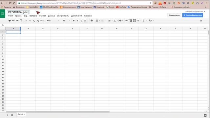Open horizontal alignment options

click(x=109, y=21)
